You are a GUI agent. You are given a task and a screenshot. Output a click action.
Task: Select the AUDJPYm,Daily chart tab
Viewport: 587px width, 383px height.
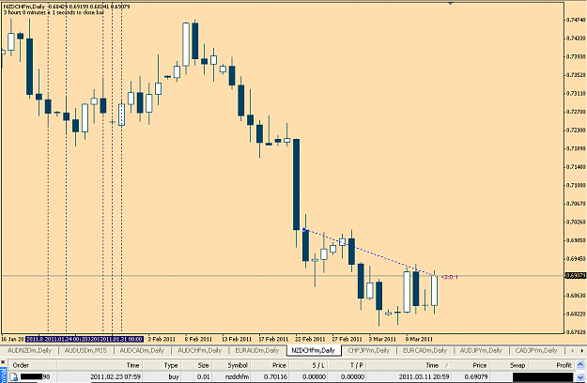click(481, 350)
